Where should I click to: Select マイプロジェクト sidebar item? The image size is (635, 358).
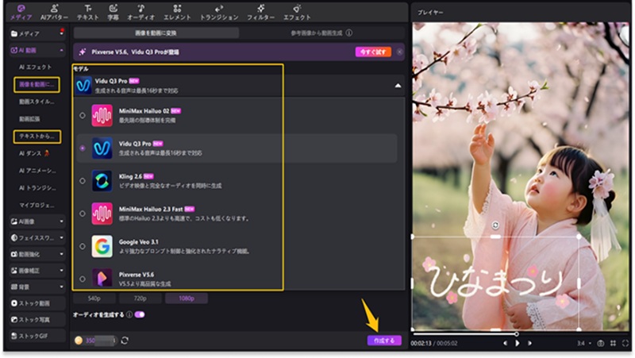click(37, 205)
